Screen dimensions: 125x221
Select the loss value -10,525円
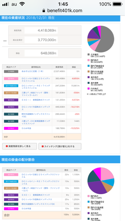pos(75,128)
